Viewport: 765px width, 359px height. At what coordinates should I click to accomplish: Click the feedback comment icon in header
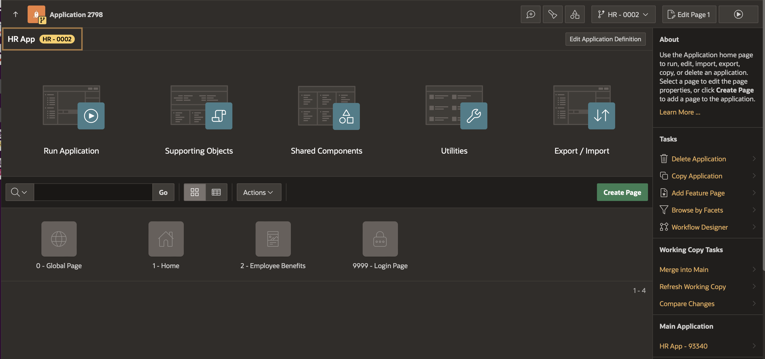(x=530, y=15)
